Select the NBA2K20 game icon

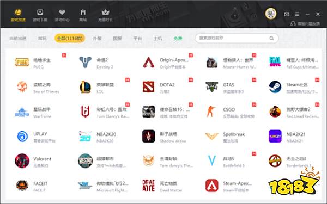[x=86, y=137]
